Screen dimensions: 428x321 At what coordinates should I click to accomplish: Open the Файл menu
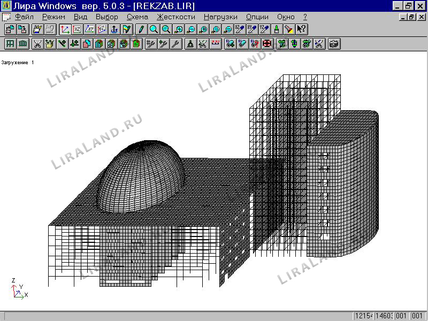25,17
